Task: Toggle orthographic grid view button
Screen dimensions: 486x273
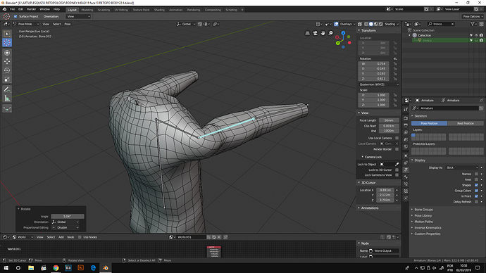Action: pos(308,33)
